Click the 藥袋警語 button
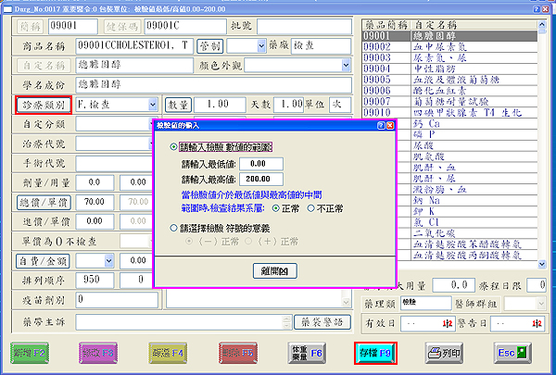The width and height of the screenshot is (556, 375). click(x=321, y=322)
